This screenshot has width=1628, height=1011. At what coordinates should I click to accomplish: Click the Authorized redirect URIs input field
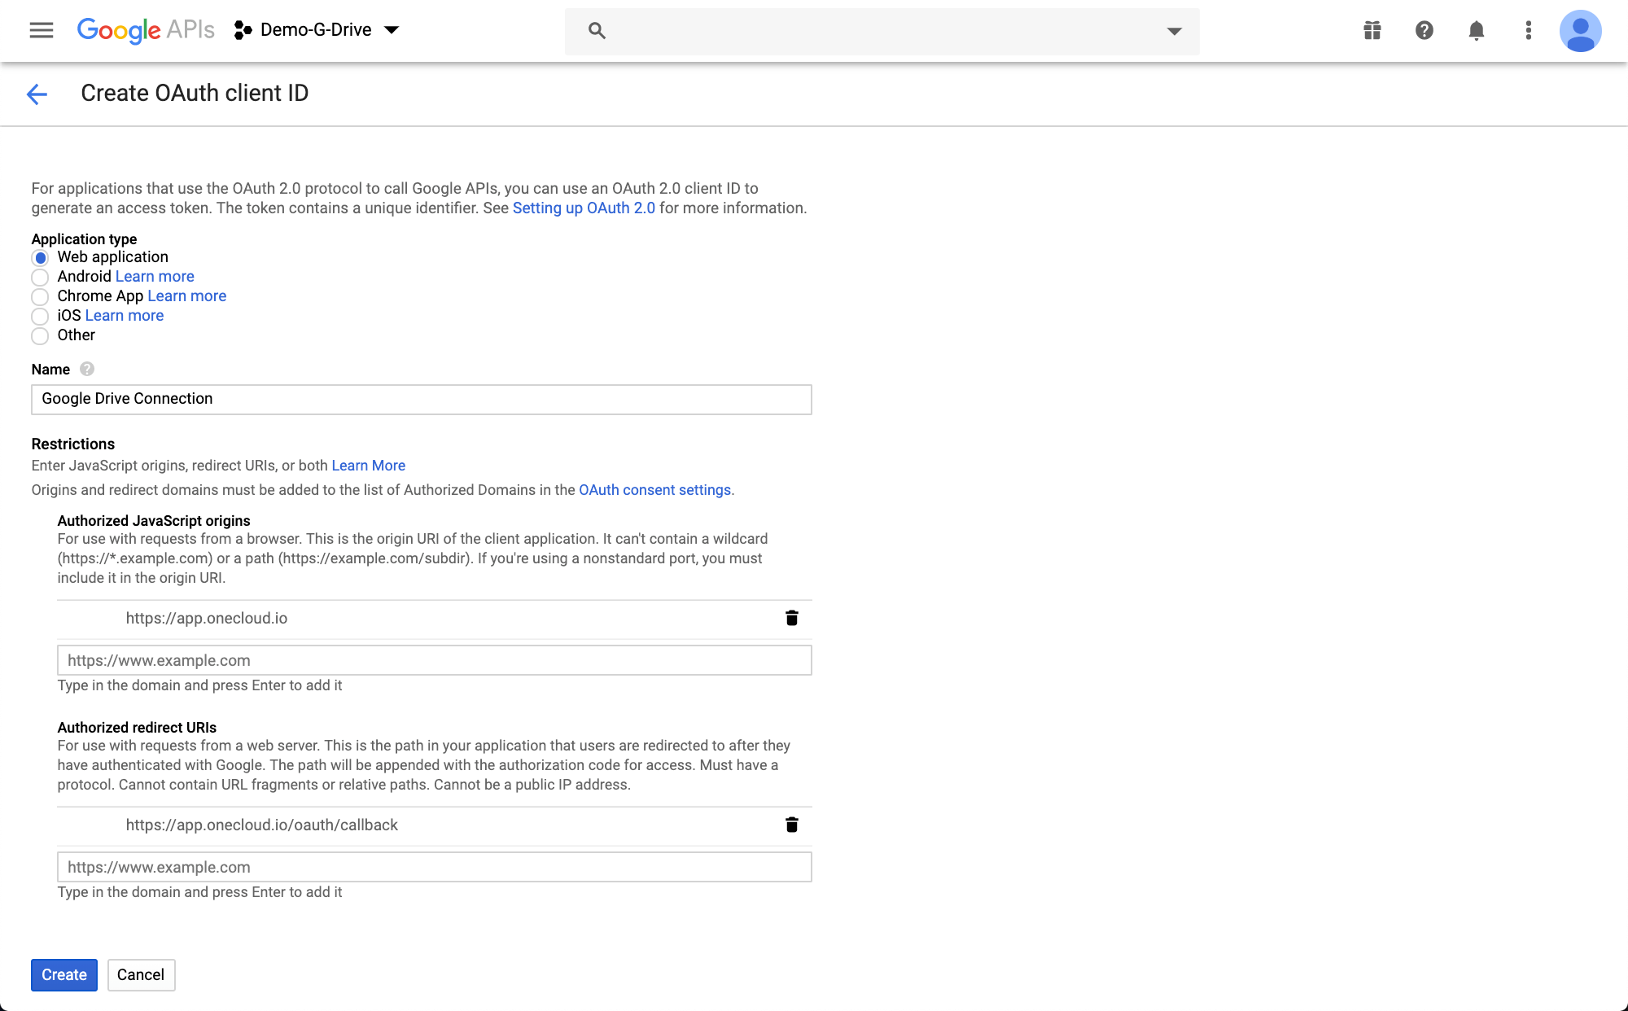pyautogui.click(x=434, y=867)
